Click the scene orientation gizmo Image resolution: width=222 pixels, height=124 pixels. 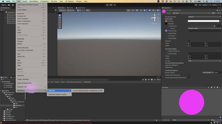(155, 18)
